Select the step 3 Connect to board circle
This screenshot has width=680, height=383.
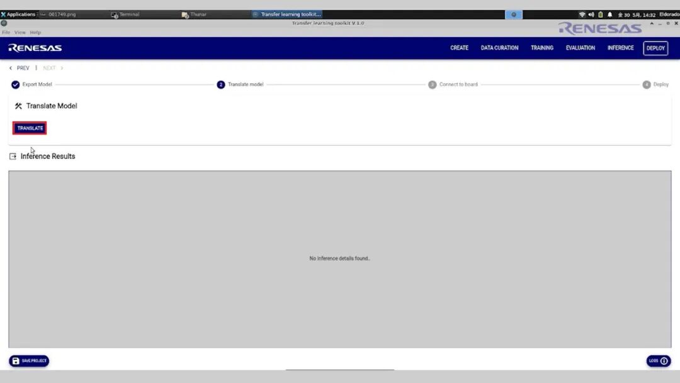pos(432,84)
